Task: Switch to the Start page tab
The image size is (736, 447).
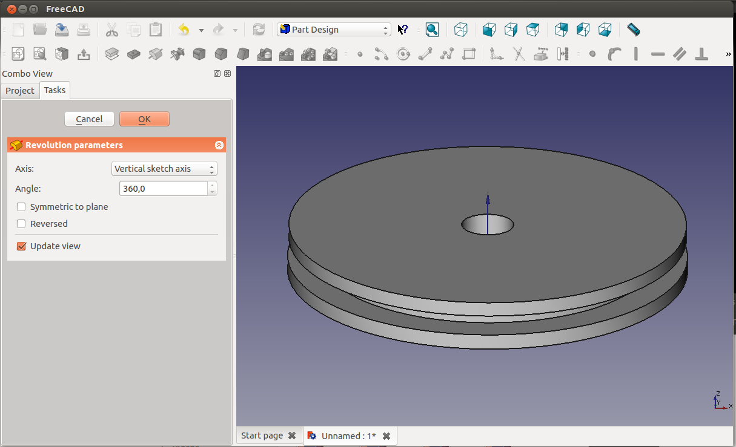Action: pos(262,436)
